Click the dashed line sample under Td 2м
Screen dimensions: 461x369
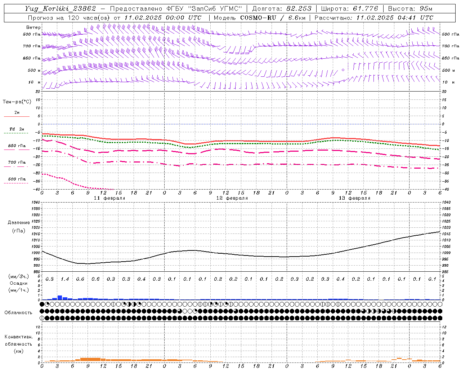(x=16, y=133)
